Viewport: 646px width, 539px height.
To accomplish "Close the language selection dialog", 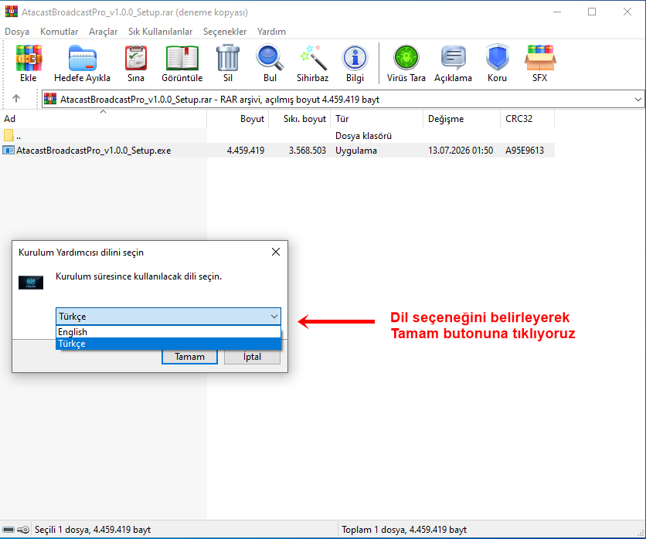I will (276, 252).
